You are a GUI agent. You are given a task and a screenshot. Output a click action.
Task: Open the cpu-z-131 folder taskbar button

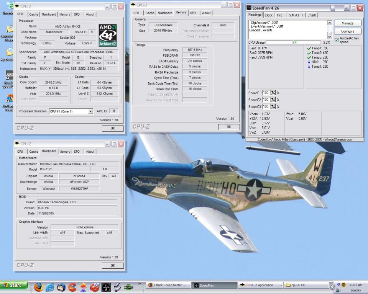(x=307, y=285)
